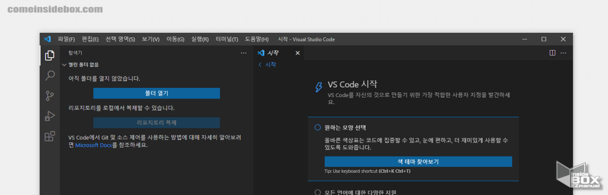Screen dimensions: 608x195
Task: Open the 선택 영역(S) menu
Action: (x=120, y=39)
